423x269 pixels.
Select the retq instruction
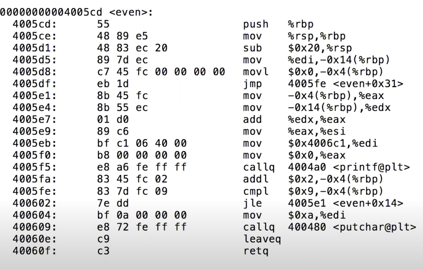click(x=256, y=251)
